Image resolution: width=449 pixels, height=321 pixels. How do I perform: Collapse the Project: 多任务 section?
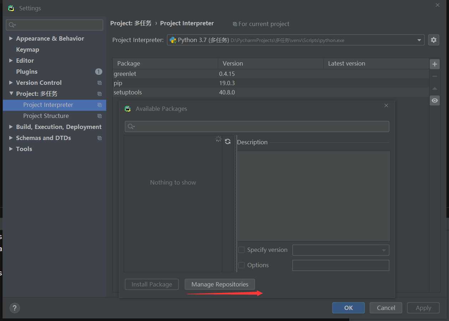click(11, 94)
